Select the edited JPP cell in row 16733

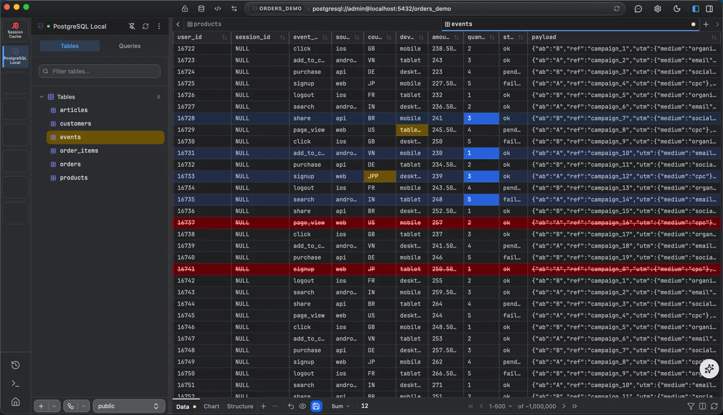[x=380, y=177]
